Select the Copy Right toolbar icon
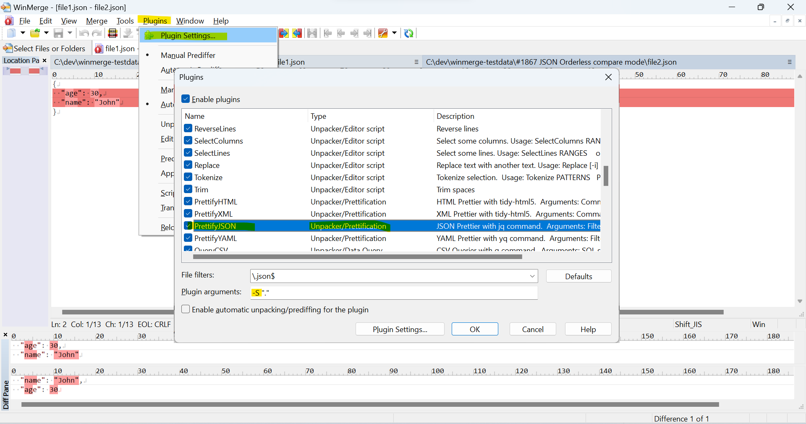The width and height of the screenshot is (806, 424). pos(284,34)
